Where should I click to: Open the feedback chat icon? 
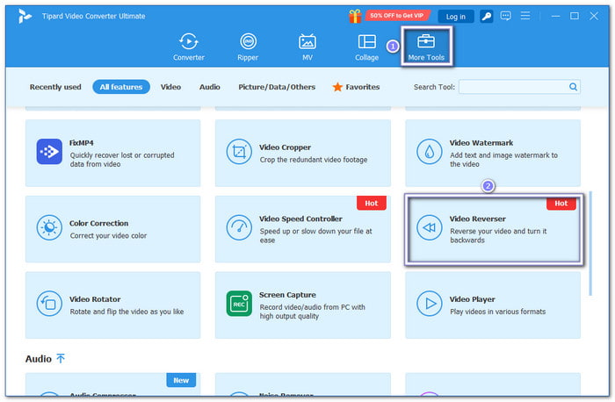(x=505, y=16)
